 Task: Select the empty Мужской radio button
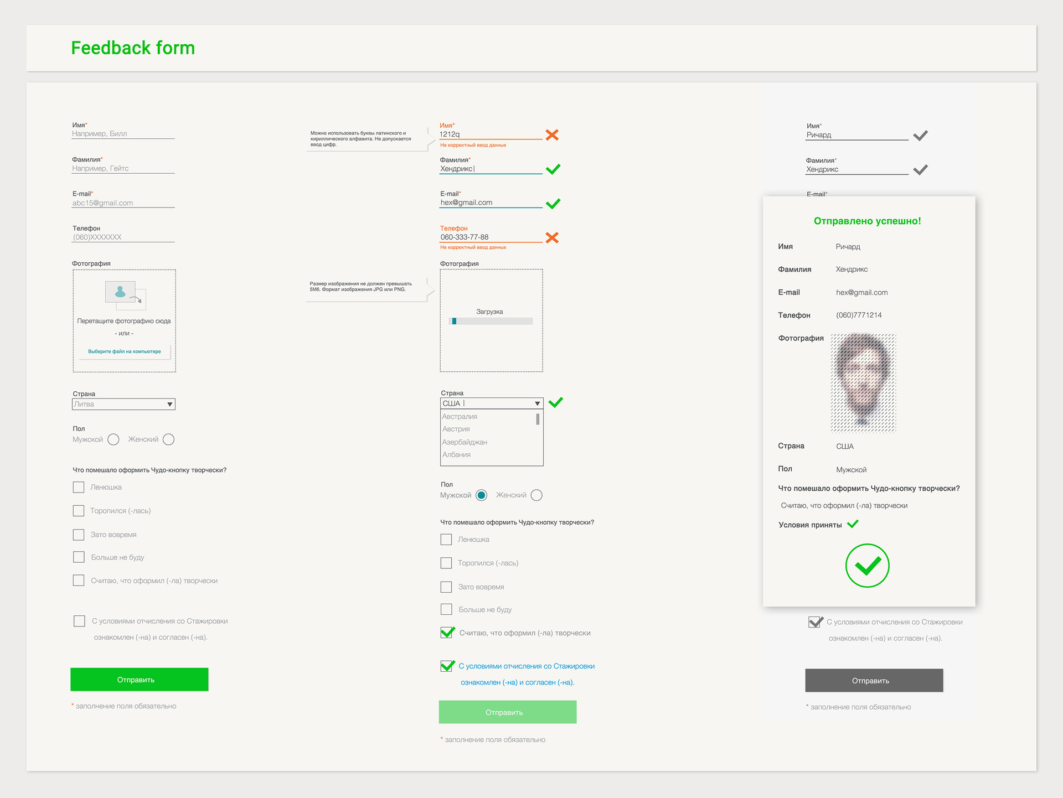click(x=113, y=439)
